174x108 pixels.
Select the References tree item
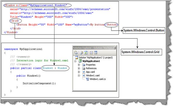click(91, 68)
